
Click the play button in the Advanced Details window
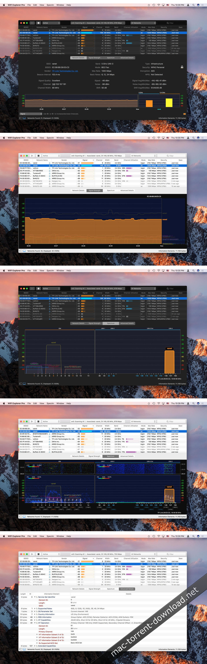(32, 554)
